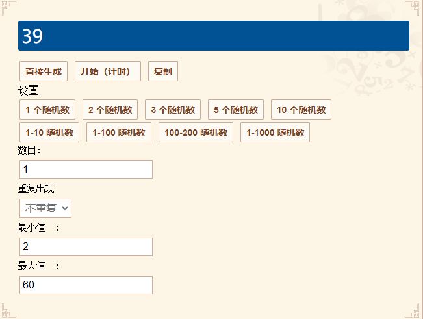Click the 直接生成 button
This screenshot has width=423, height=319.
pyautogui.click(x=44, y=71)
